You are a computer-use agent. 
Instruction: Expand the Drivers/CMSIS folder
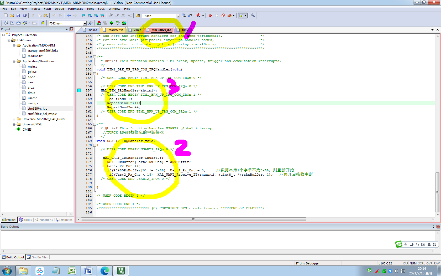[14, 124]
